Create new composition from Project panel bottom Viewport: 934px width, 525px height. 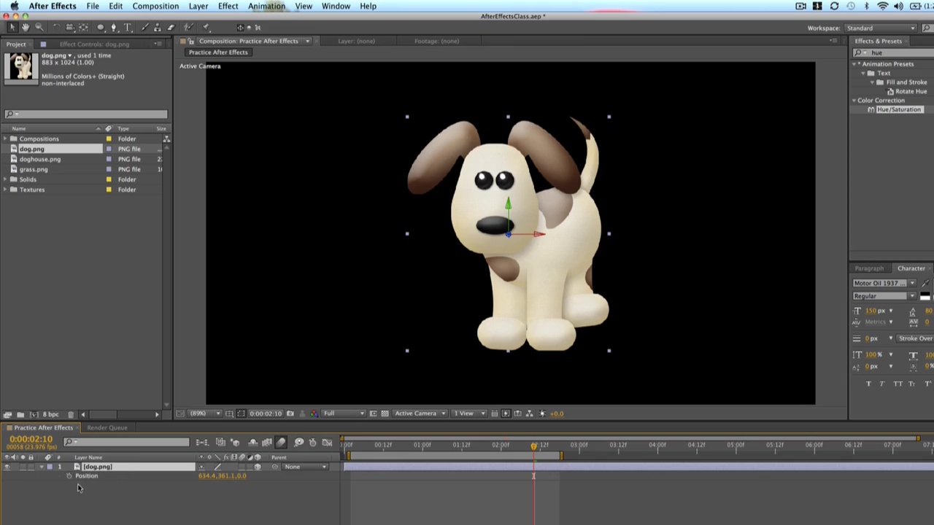[34, 415]
